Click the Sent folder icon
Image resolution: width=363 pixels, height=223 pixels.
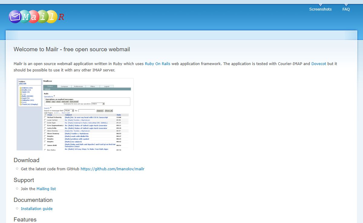(21, 98)
